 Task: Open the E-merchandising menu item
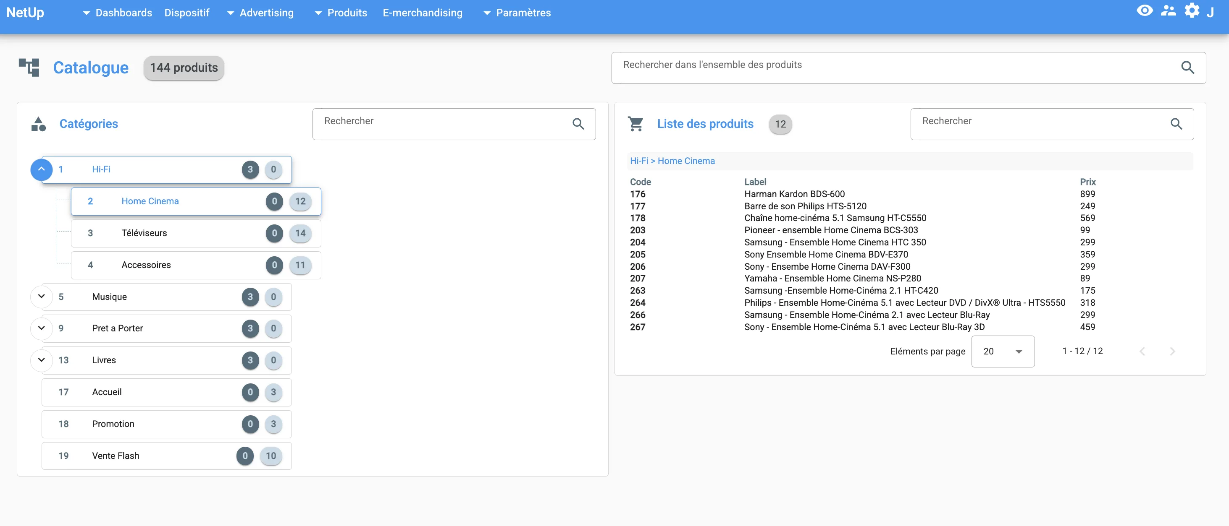point(422,13)
